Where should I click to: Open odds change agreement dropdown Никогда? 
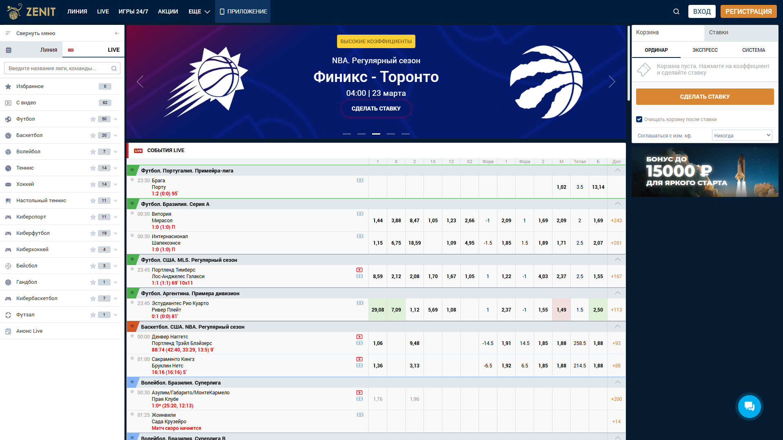click(742, 135)
